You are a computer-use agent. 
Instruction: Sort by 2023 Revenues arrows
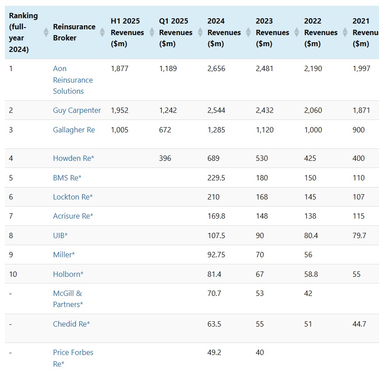296,32
